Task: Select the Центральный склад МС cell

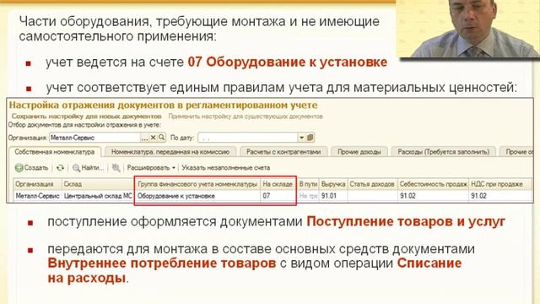Action: click(x=98, y=196)
